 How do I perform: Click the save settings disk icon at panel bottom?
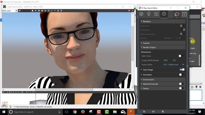point(163,111)
